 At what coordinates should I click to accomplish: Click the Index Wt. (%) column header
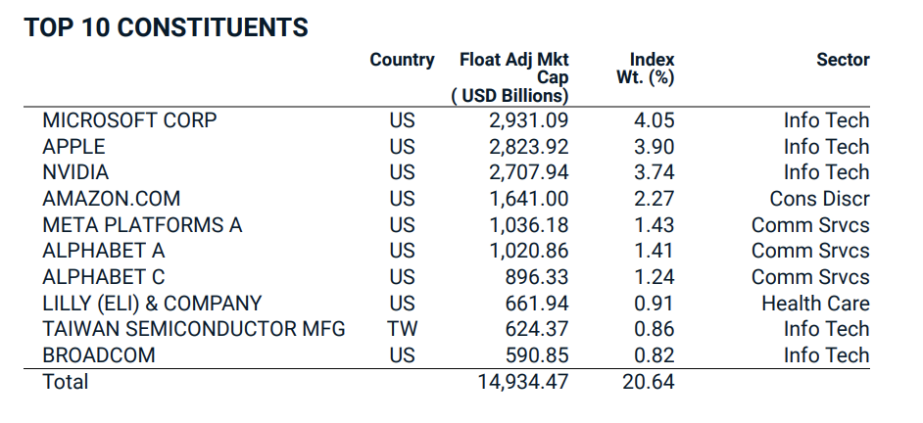[646, 69]
